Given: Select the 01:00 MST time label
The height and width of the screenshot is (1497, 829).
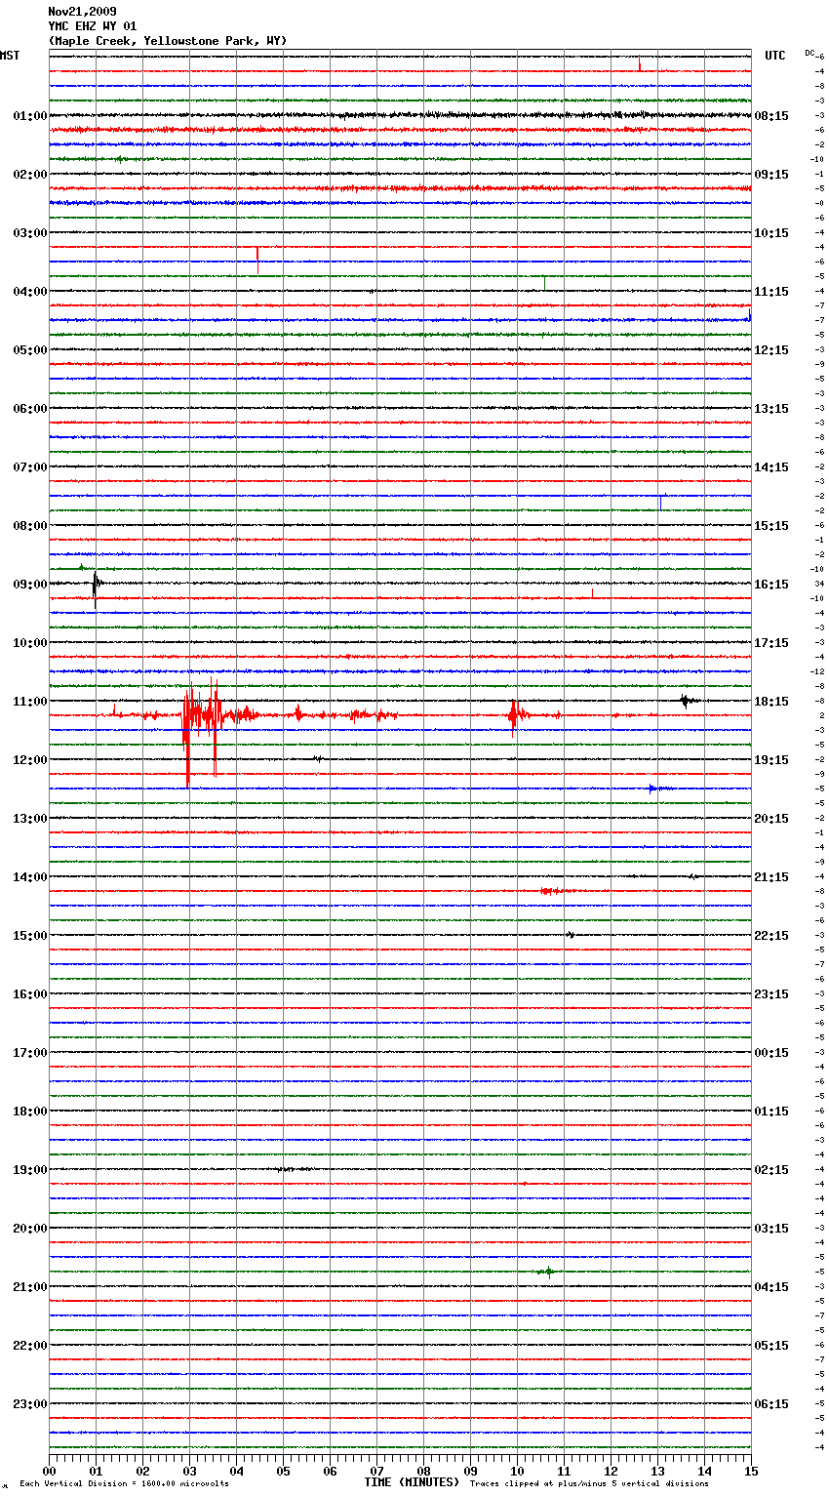Looking at the screenshot, I should (30, 116).
